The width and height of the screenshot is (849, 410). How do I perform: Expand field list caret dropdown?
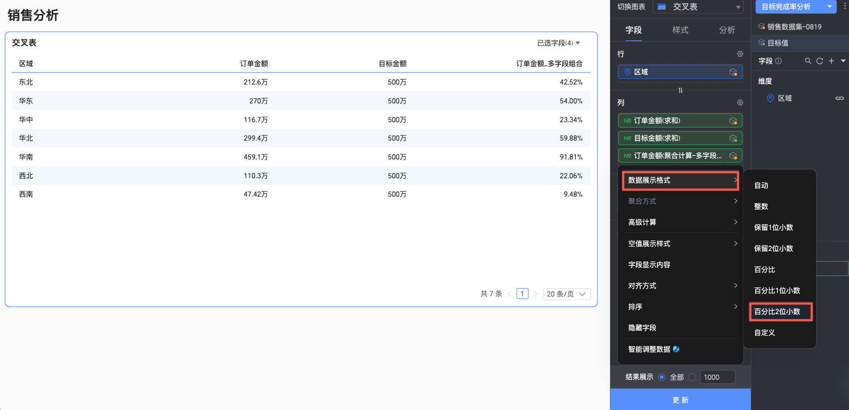(843, 61)
